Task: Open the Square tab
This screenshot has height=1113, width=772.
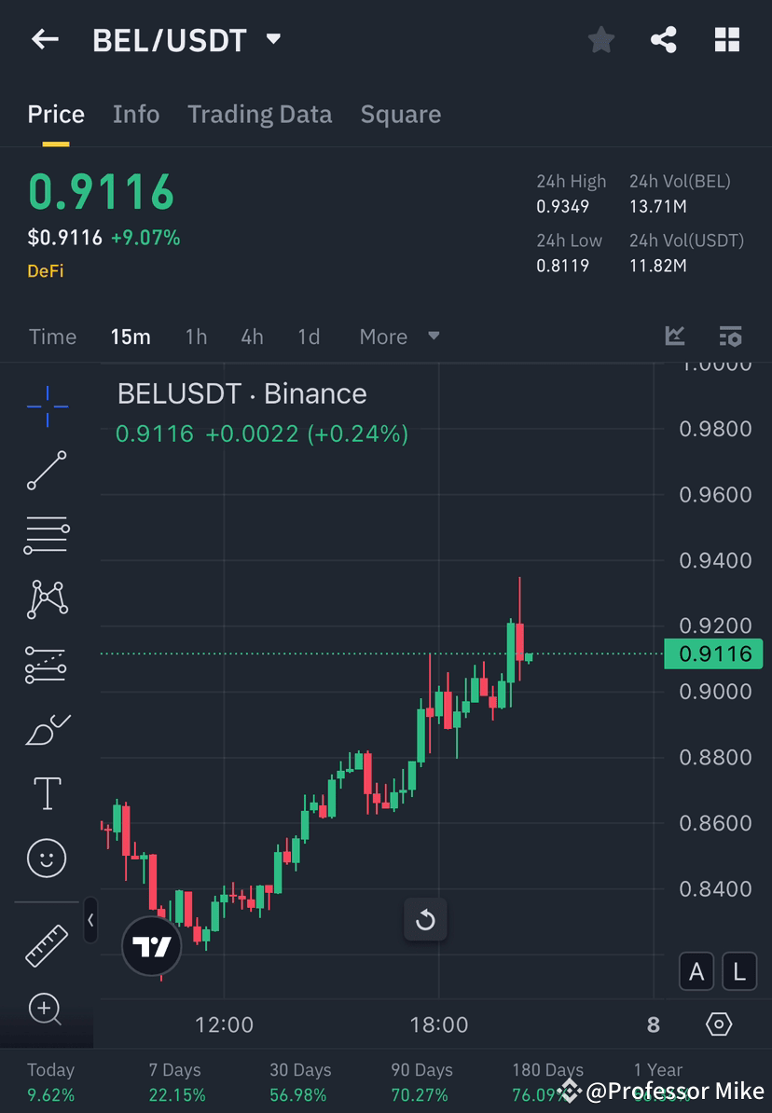Action: 401,114
